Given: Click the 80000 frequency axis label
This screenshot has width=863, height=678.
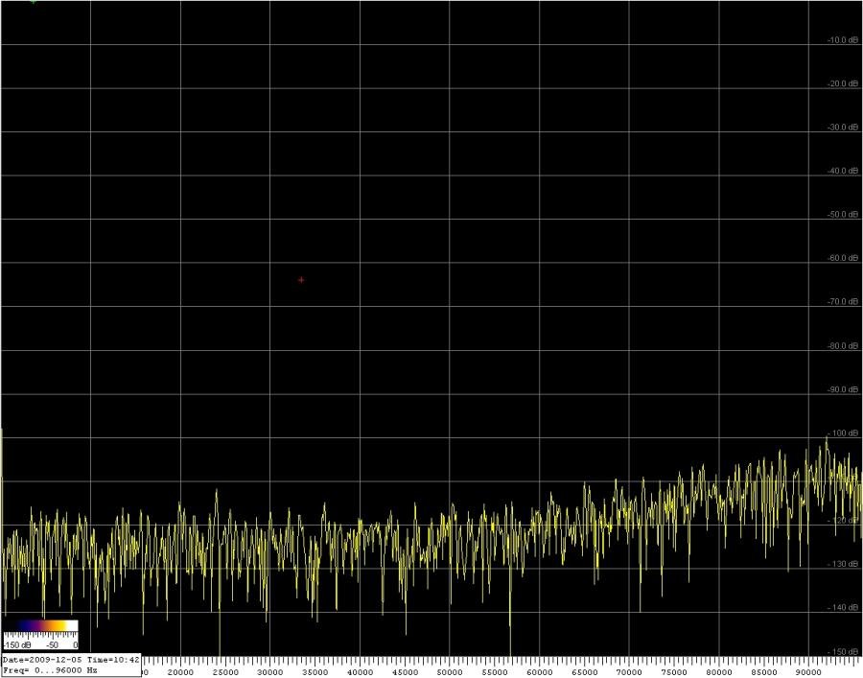Looking at the screenshot, I should [719, 672].
